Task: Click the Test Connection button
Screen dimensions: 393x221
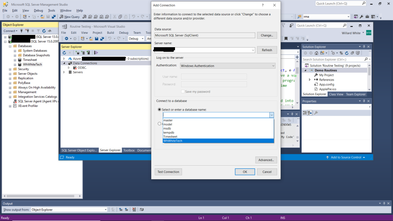Action: 168,172
